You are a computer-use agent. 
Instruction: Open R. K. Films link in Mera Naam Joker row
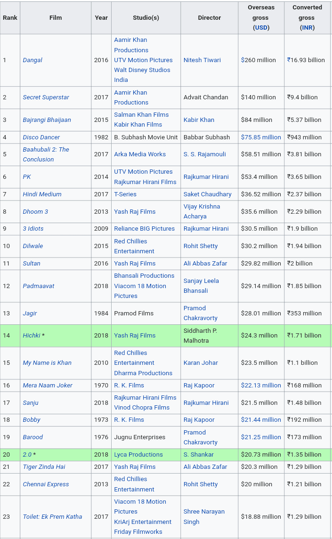[129, 386]
